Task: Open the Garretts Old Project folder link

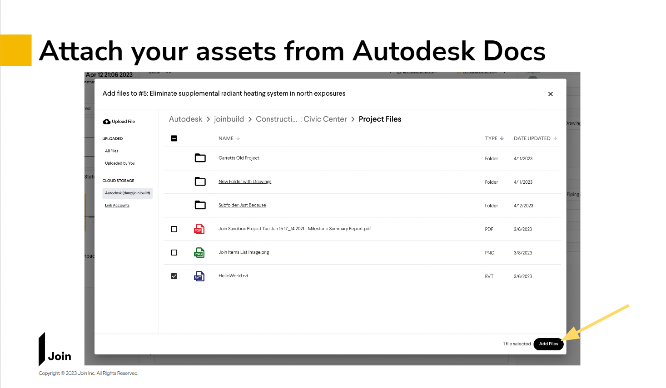Action: [239, 158]
